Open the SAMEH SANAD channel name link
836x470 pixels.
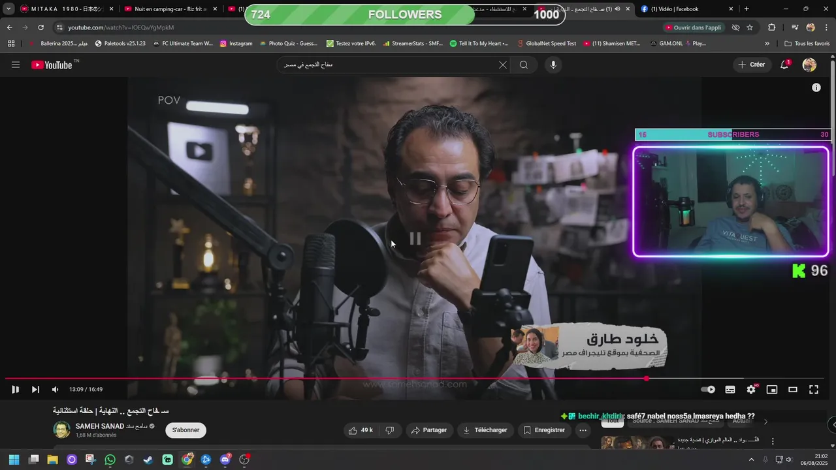pos(99,426)
